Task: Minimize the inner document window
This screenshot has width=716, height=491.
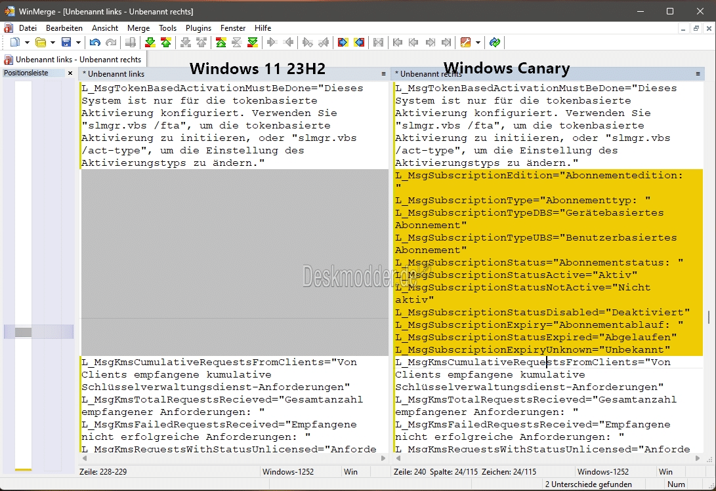Action: click(x=683, y=28)
